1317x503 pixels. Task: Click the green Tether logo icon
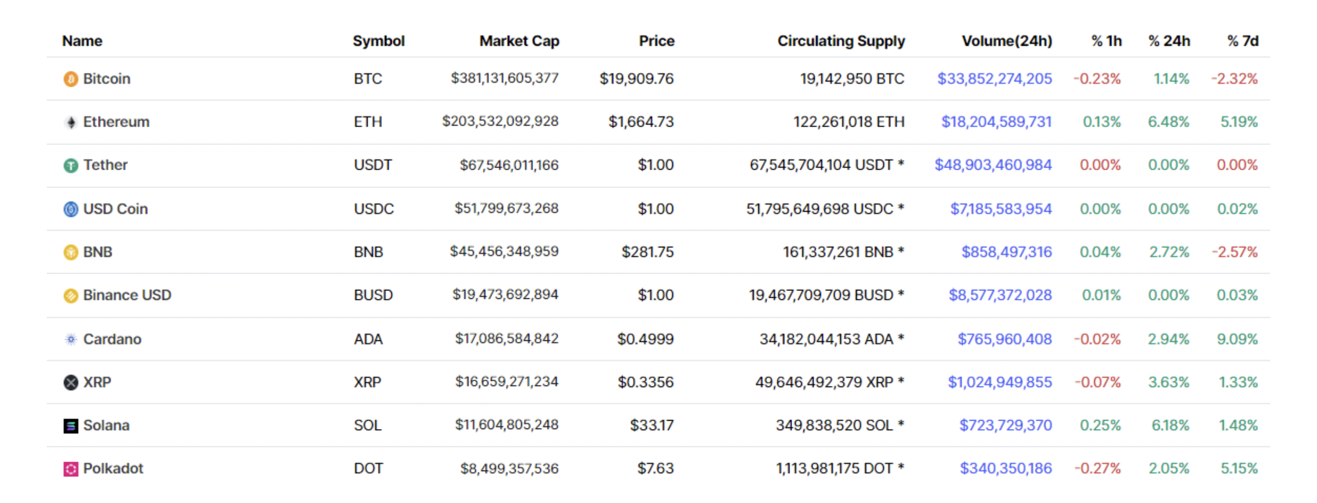pyautogui.click(x=70, y=165)
